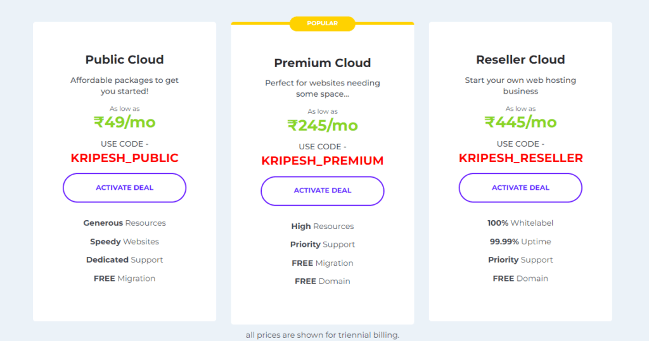Viewport: 649px width, 341px height.
Task: Select the Premium Cloud heading
Action: 322,63
